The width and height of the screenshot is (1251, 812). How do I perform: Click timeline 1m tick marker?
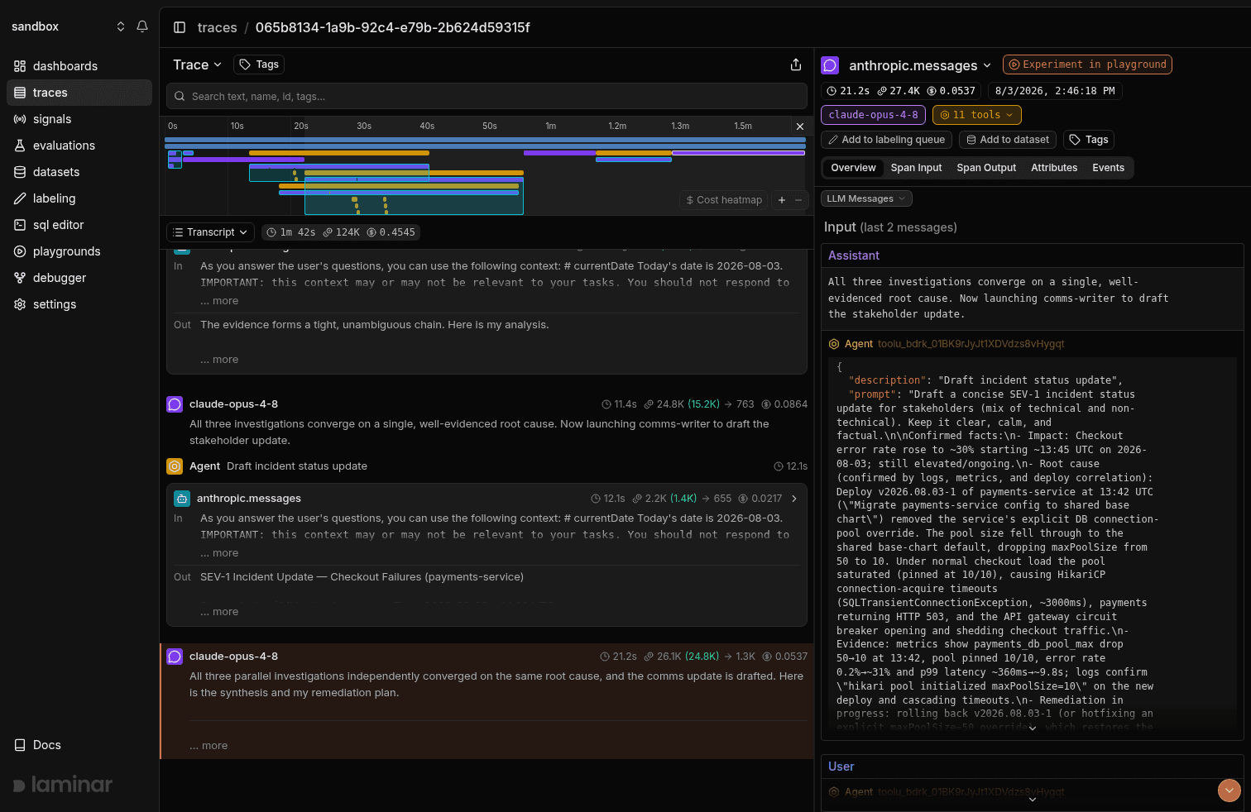coord(550,127)
